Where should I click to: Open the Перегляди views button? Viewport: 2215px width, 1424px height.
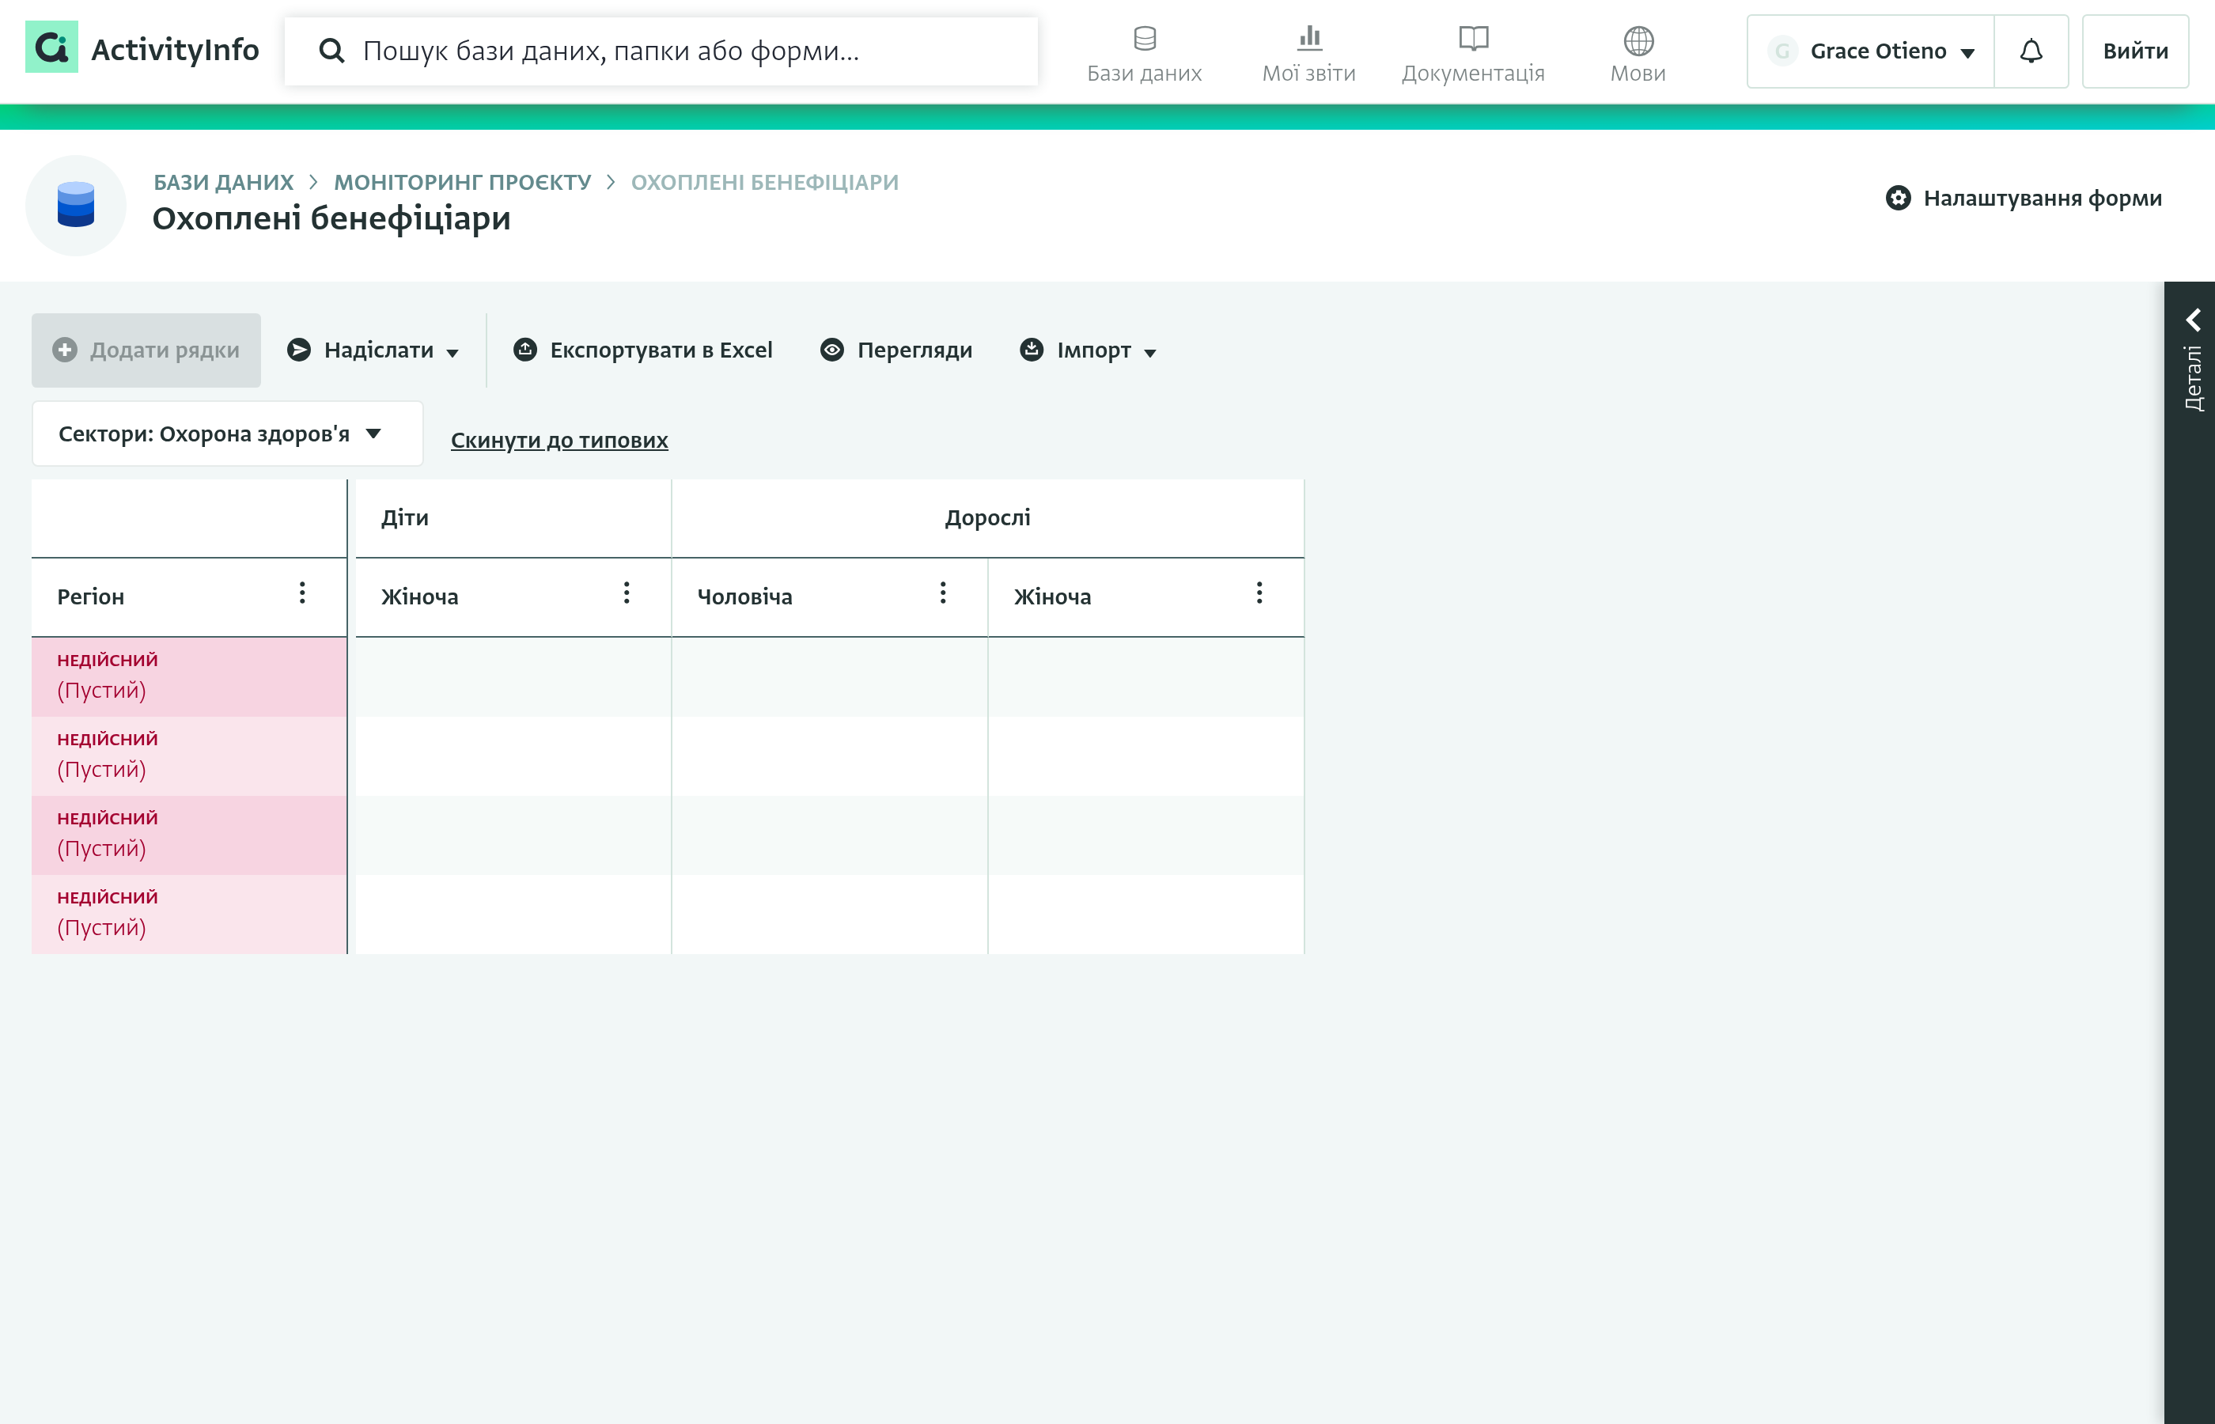coord(897,350)
